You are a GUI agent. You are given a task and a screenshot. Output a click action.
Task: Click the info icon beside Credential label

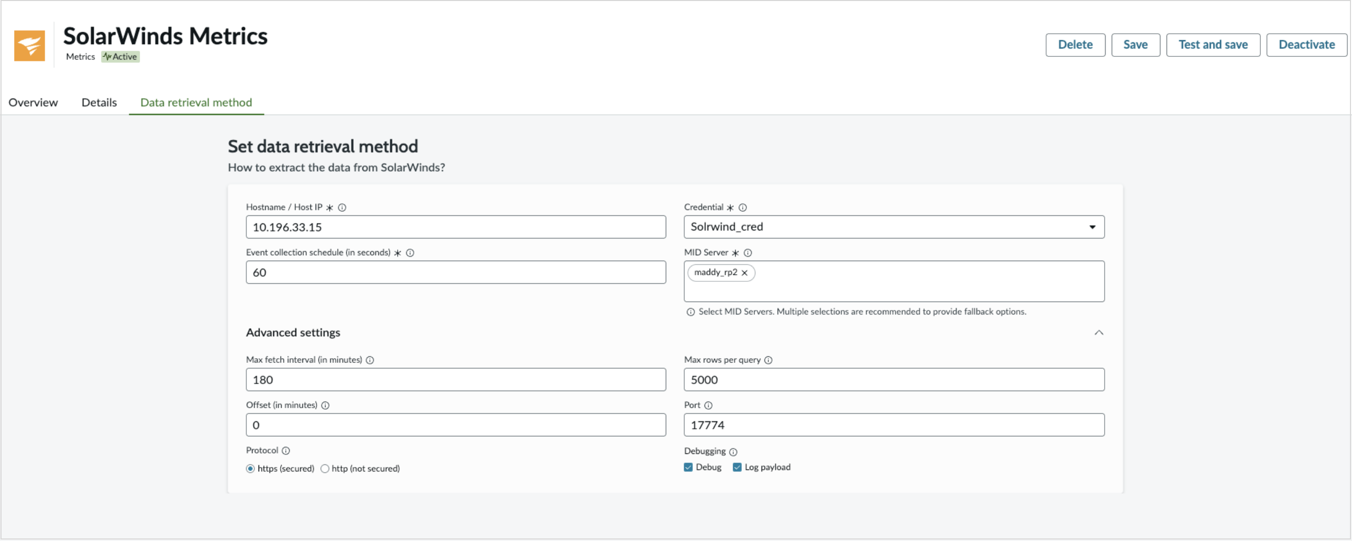click(743, 207)
